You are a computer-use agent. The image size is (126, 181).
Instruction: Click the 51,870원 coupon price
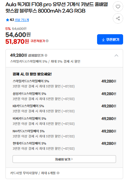(x=17, y=41)
